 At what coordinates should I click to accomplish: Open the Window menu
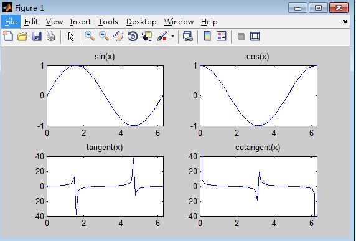coord(179,22)
